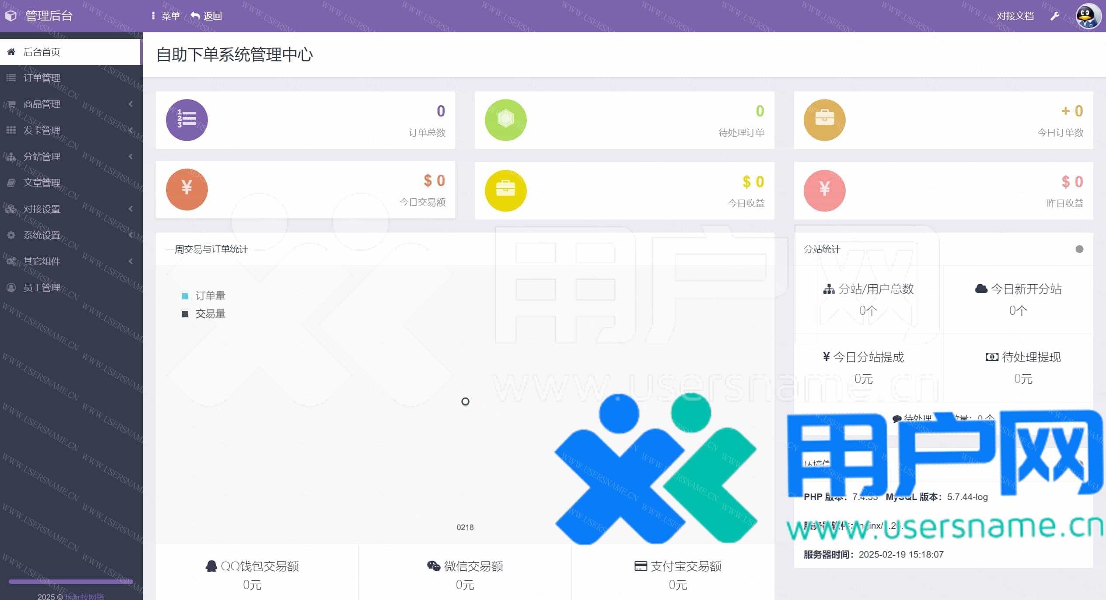Open 订单管理 in the sidebar
This screenshot has height=600, width=1106.
point(42,78)
